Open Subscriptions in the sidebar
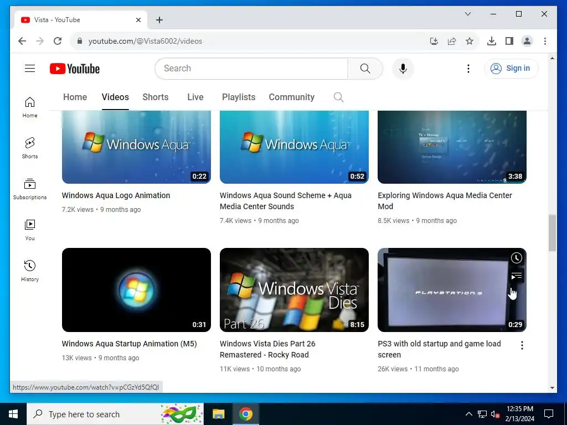The width and height of the screenshot is (567, 425). pyautogui.click(x=30, y=189)
